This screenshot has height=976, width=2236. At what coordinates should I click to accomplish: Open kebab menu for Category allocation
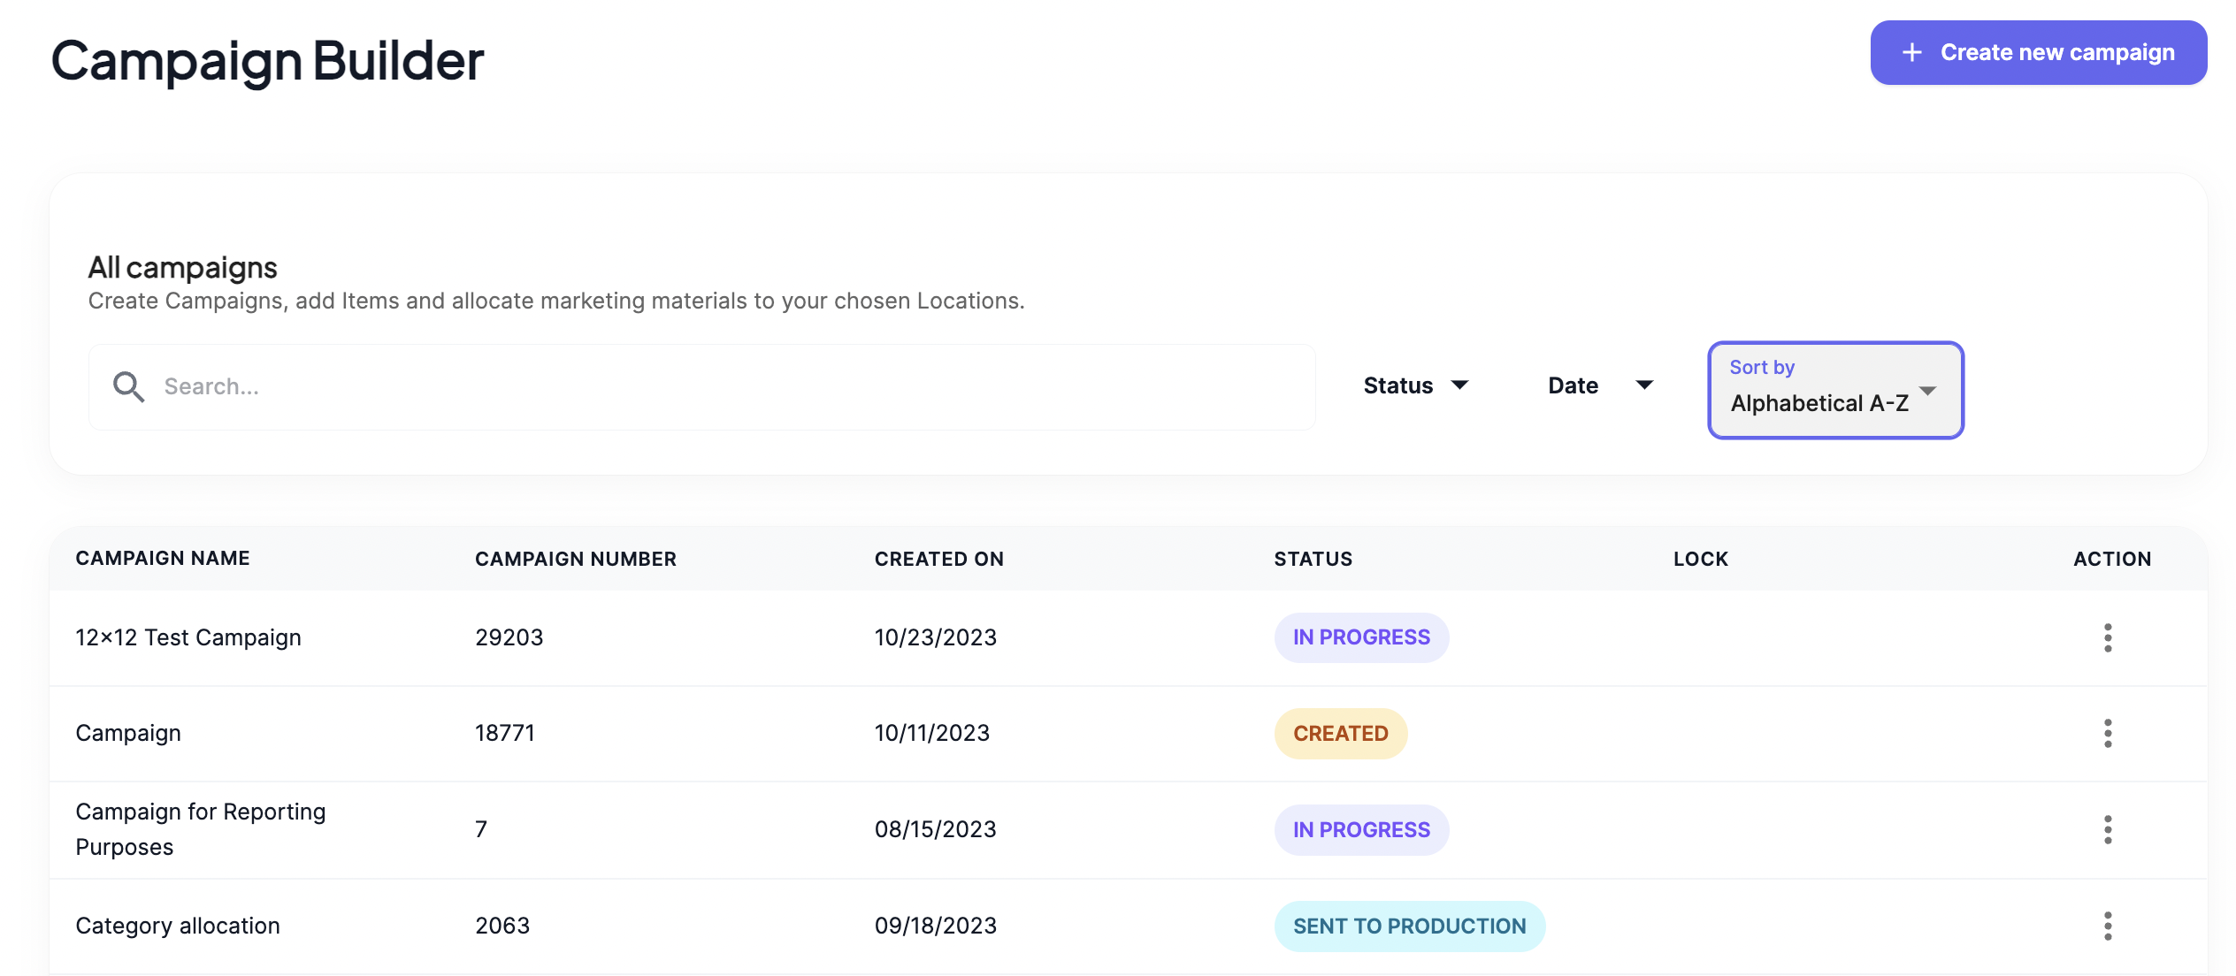[x=2108, y=926]
